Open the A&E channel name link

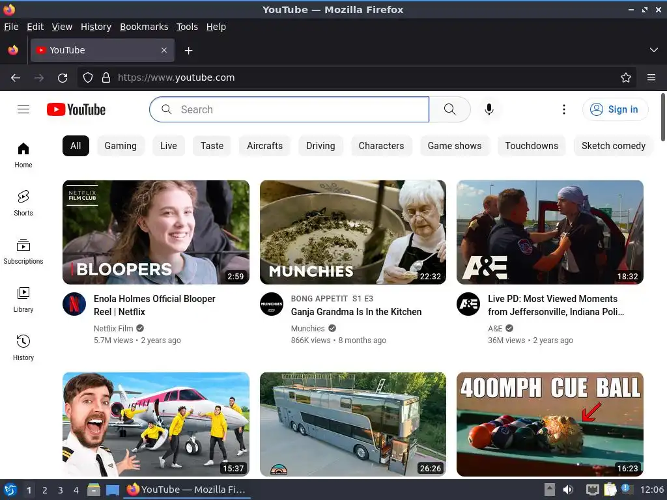495,328
